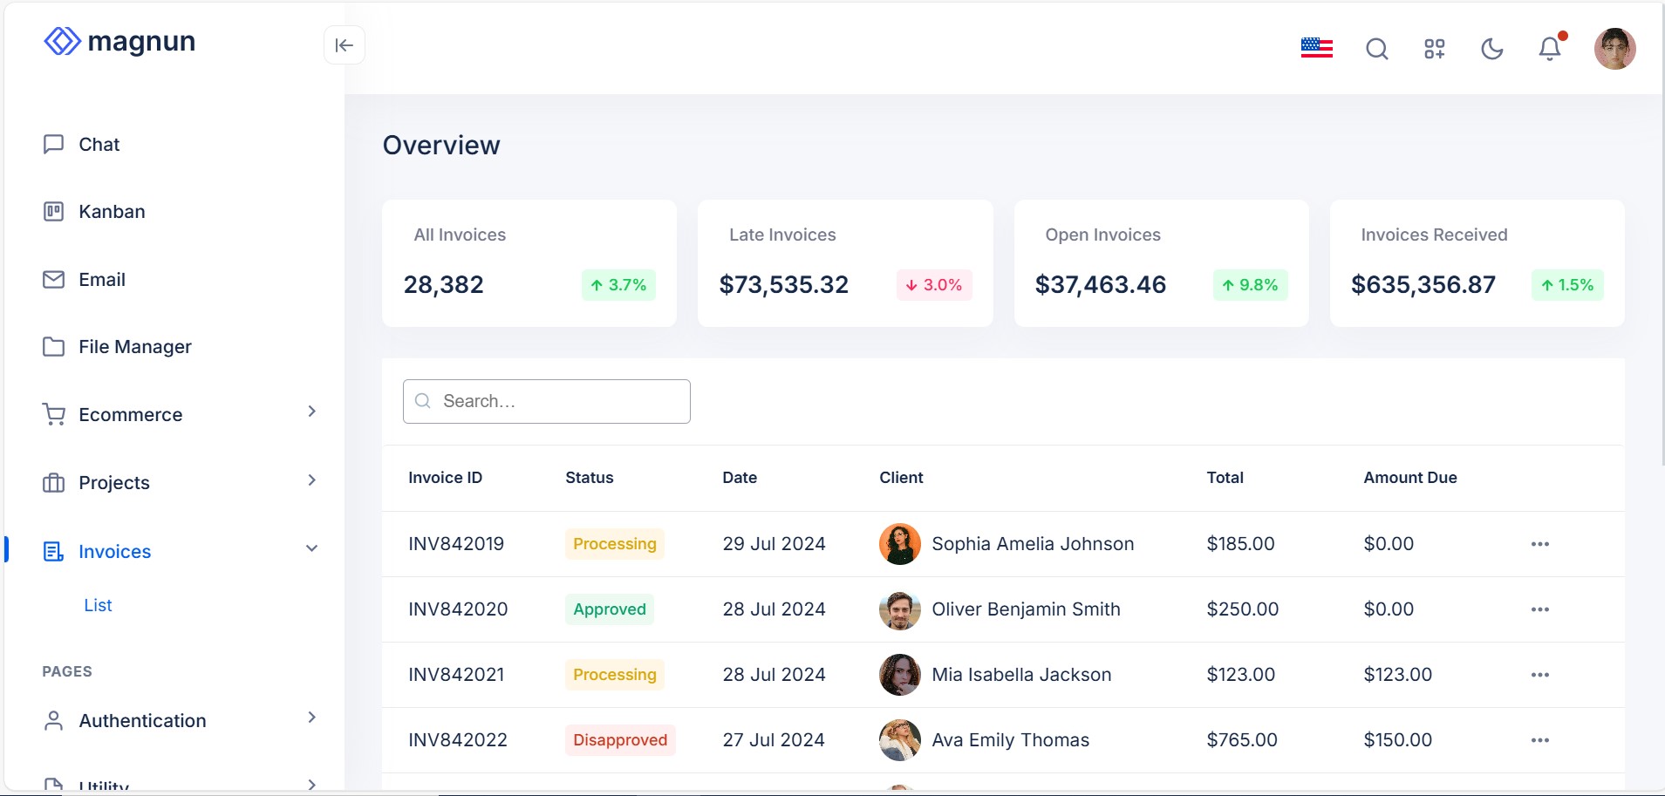The width and height of the screenshot is (1665, 796).
Task: Open actions for invoice INV842019
Action: point(1539,543)
